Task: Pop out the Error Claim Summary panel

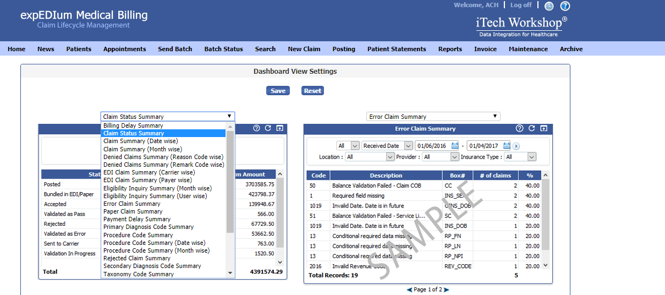Action: coord(543,128)
